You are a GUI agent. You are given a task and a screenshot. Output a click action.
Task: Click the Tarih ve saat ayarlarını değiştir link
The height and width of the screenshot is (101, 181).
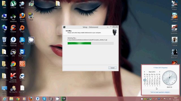point(160,92)
